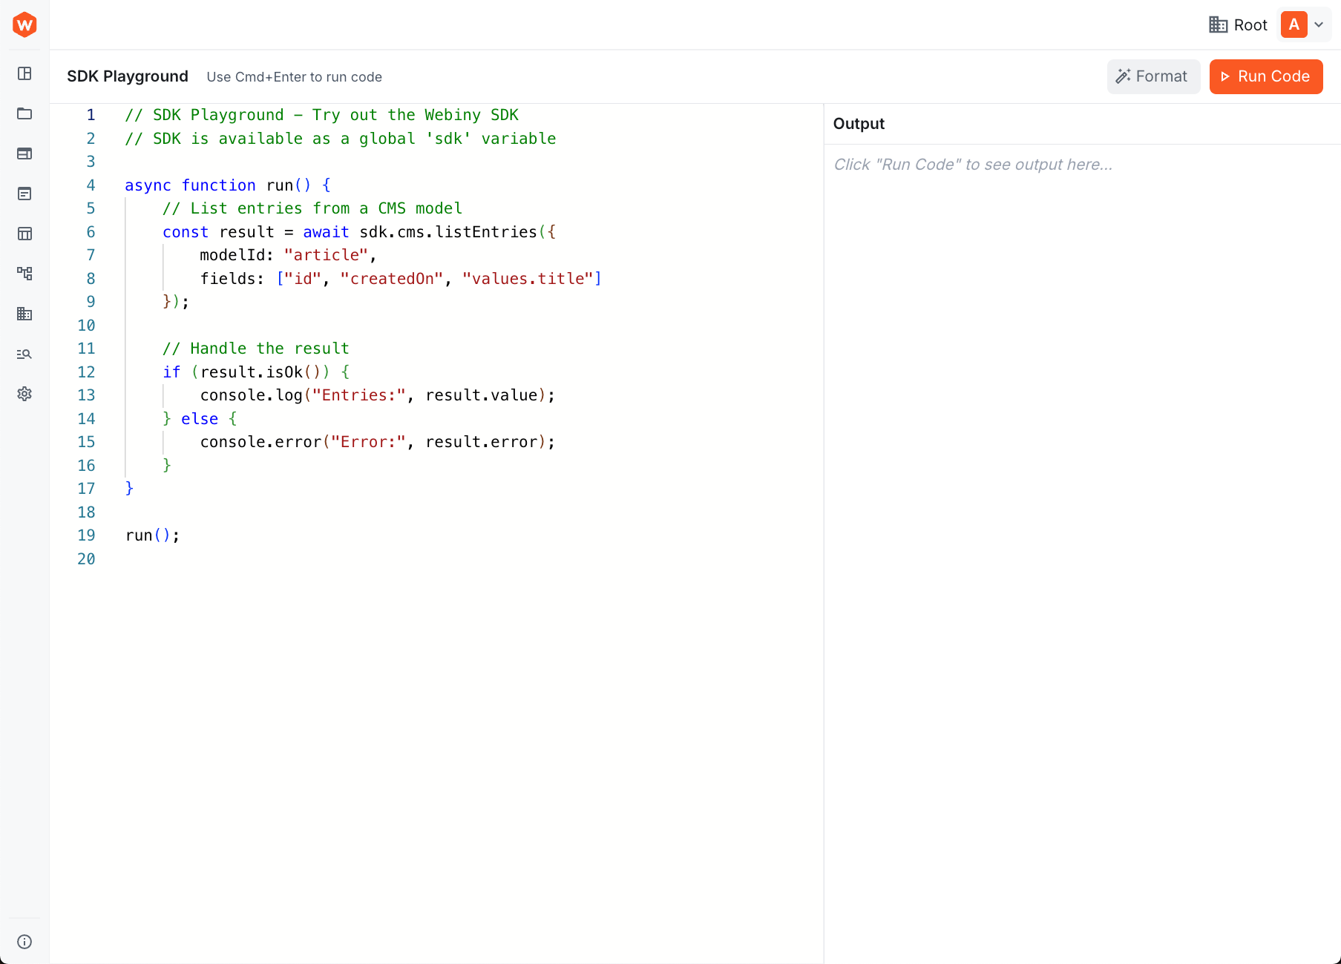Open the Page Builder sidebar icon
1341x964 pixels.
coord(24,154)
